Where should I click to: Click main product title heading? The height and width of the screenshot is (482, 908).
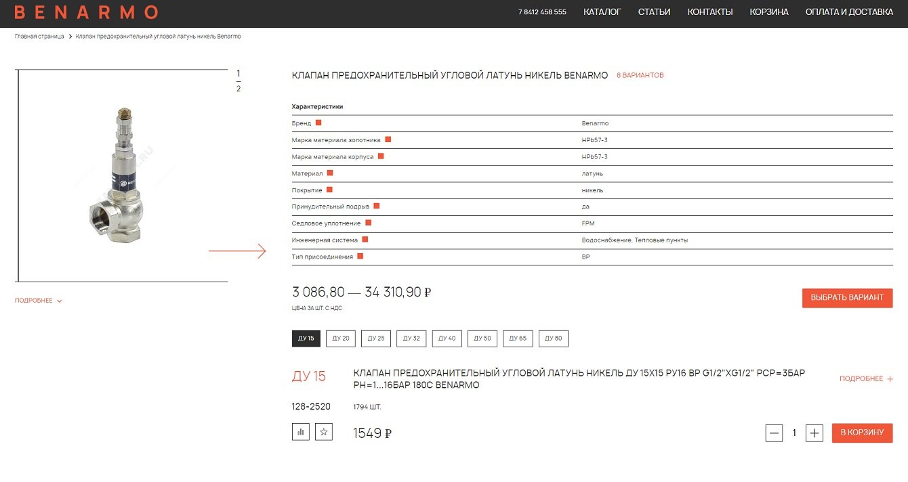[x=450, y=75]
